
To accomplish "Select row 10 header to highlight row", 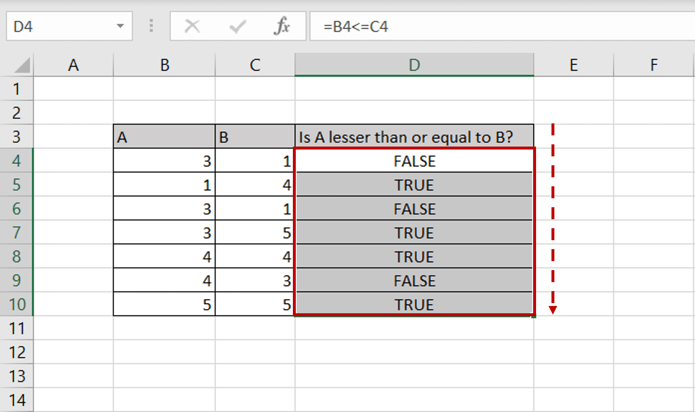I will (17, 304).
